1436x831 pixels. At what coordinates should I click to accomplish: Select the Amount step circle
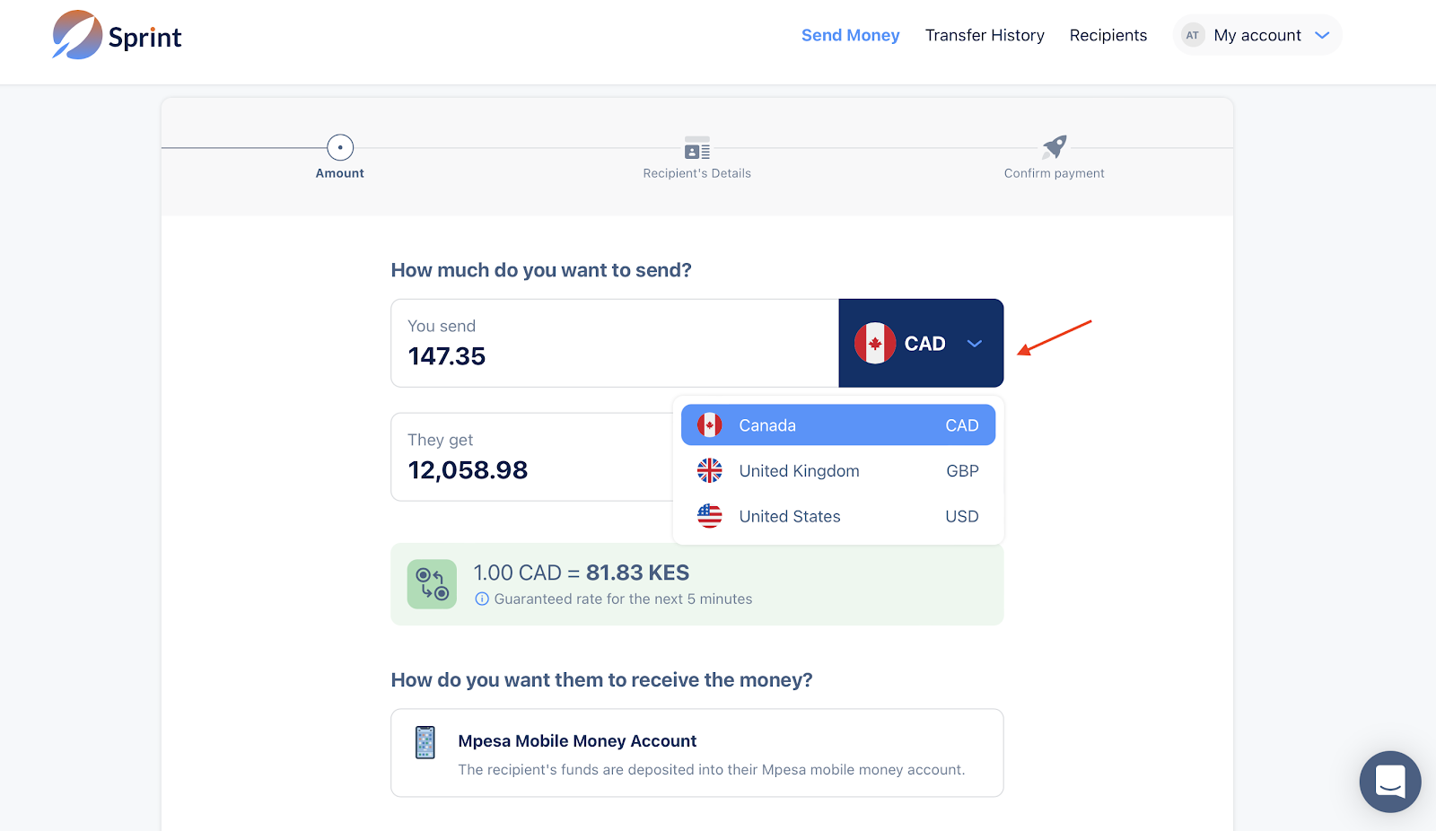coord(340,147)
